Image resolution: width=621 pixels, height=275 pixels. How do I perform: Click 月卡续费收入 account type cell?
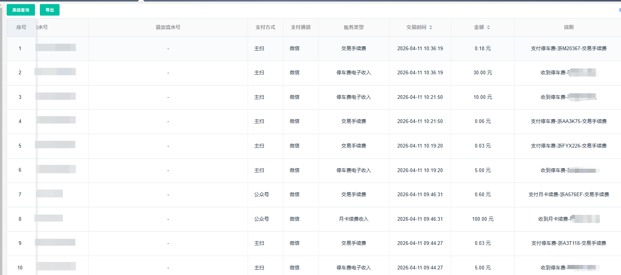tap(354, 219)
